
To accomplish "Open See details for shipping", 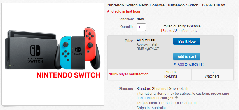I will point(179,89).
